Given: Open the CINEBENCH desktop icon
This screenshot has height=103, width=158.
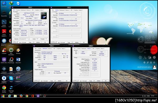Looking at the screenshot, I should click(18, 79).
